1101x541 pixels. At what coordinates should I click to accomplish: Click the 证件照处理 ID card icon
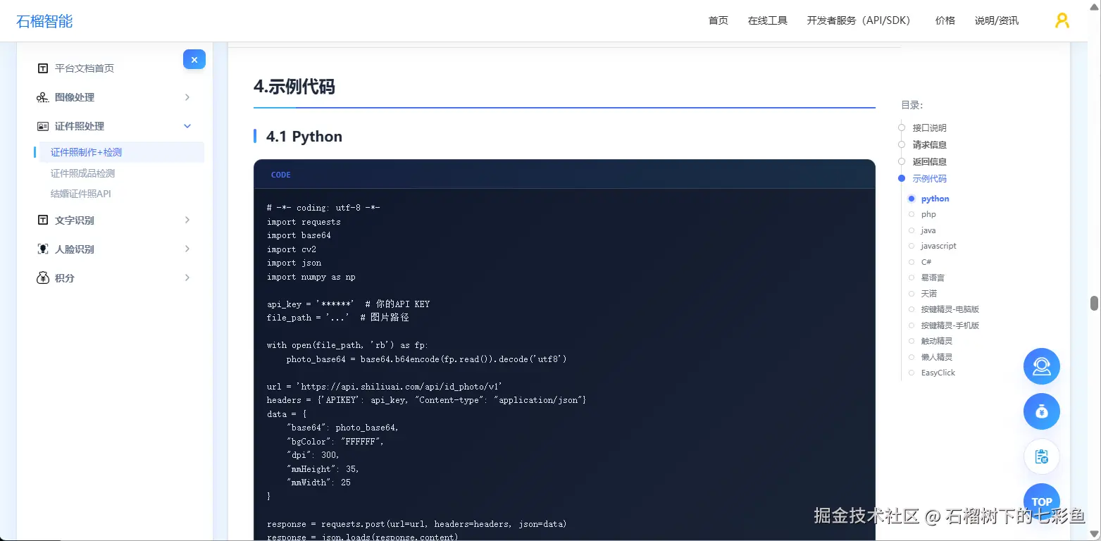pos(43,126)
